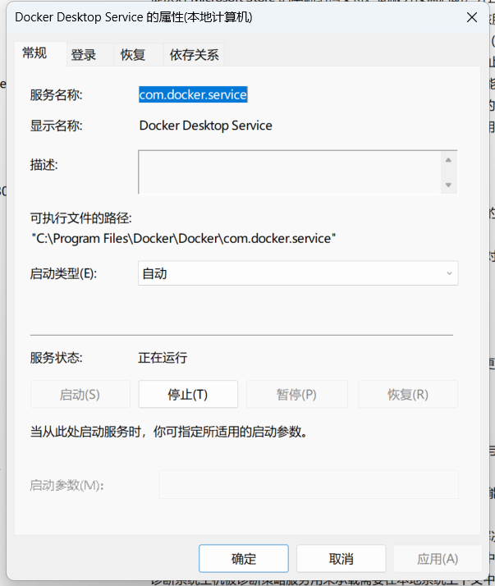495x586 pixels.
Task: Click the 显示名称 label
Action: point(57,126)
